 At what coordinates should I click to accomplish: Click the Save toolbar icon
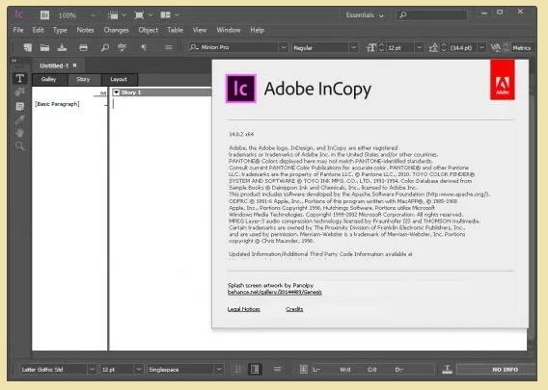(x=62, y=47)
